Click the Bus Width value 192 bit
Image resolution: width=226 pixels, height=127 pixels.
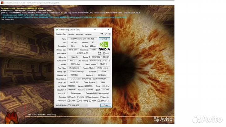(104, 71)
